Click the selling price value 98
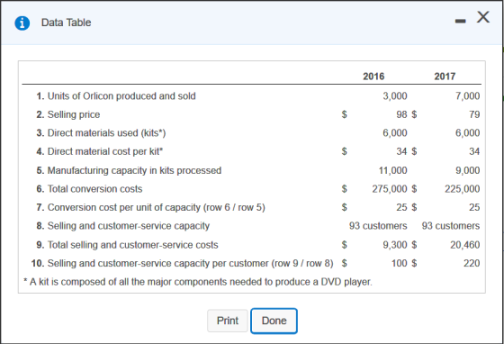 click(401, 114)
